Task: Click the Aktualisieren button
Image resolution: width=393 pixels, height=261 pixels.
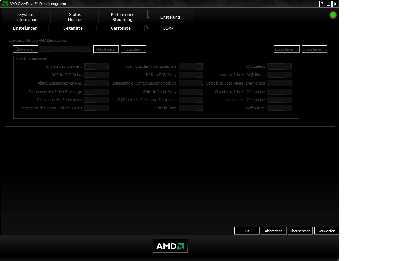Action: pos(106,49)
